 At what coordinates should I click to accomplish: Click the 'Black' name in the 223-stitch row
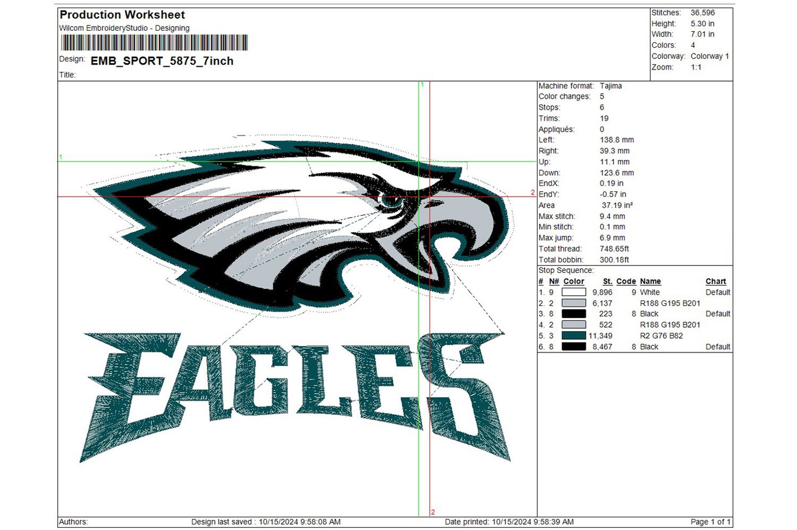[x=649, y=314]
